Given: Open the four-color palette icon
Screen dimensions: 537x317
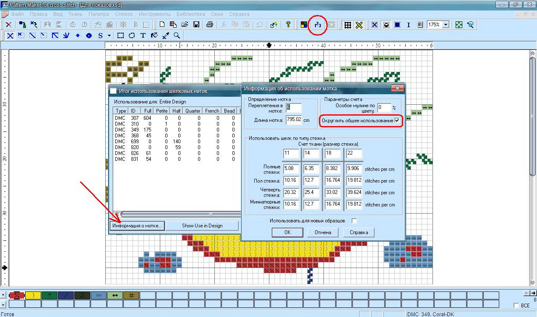Looking at the screenshot, I should click(303, 25).
